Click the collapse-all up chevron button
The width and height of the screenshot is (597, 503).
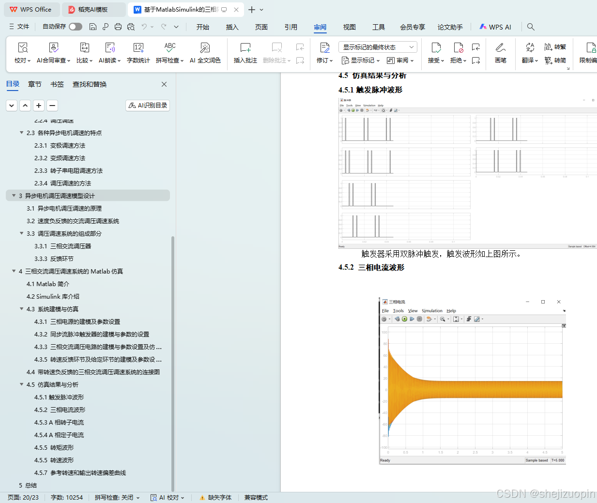tap(25, 105)
